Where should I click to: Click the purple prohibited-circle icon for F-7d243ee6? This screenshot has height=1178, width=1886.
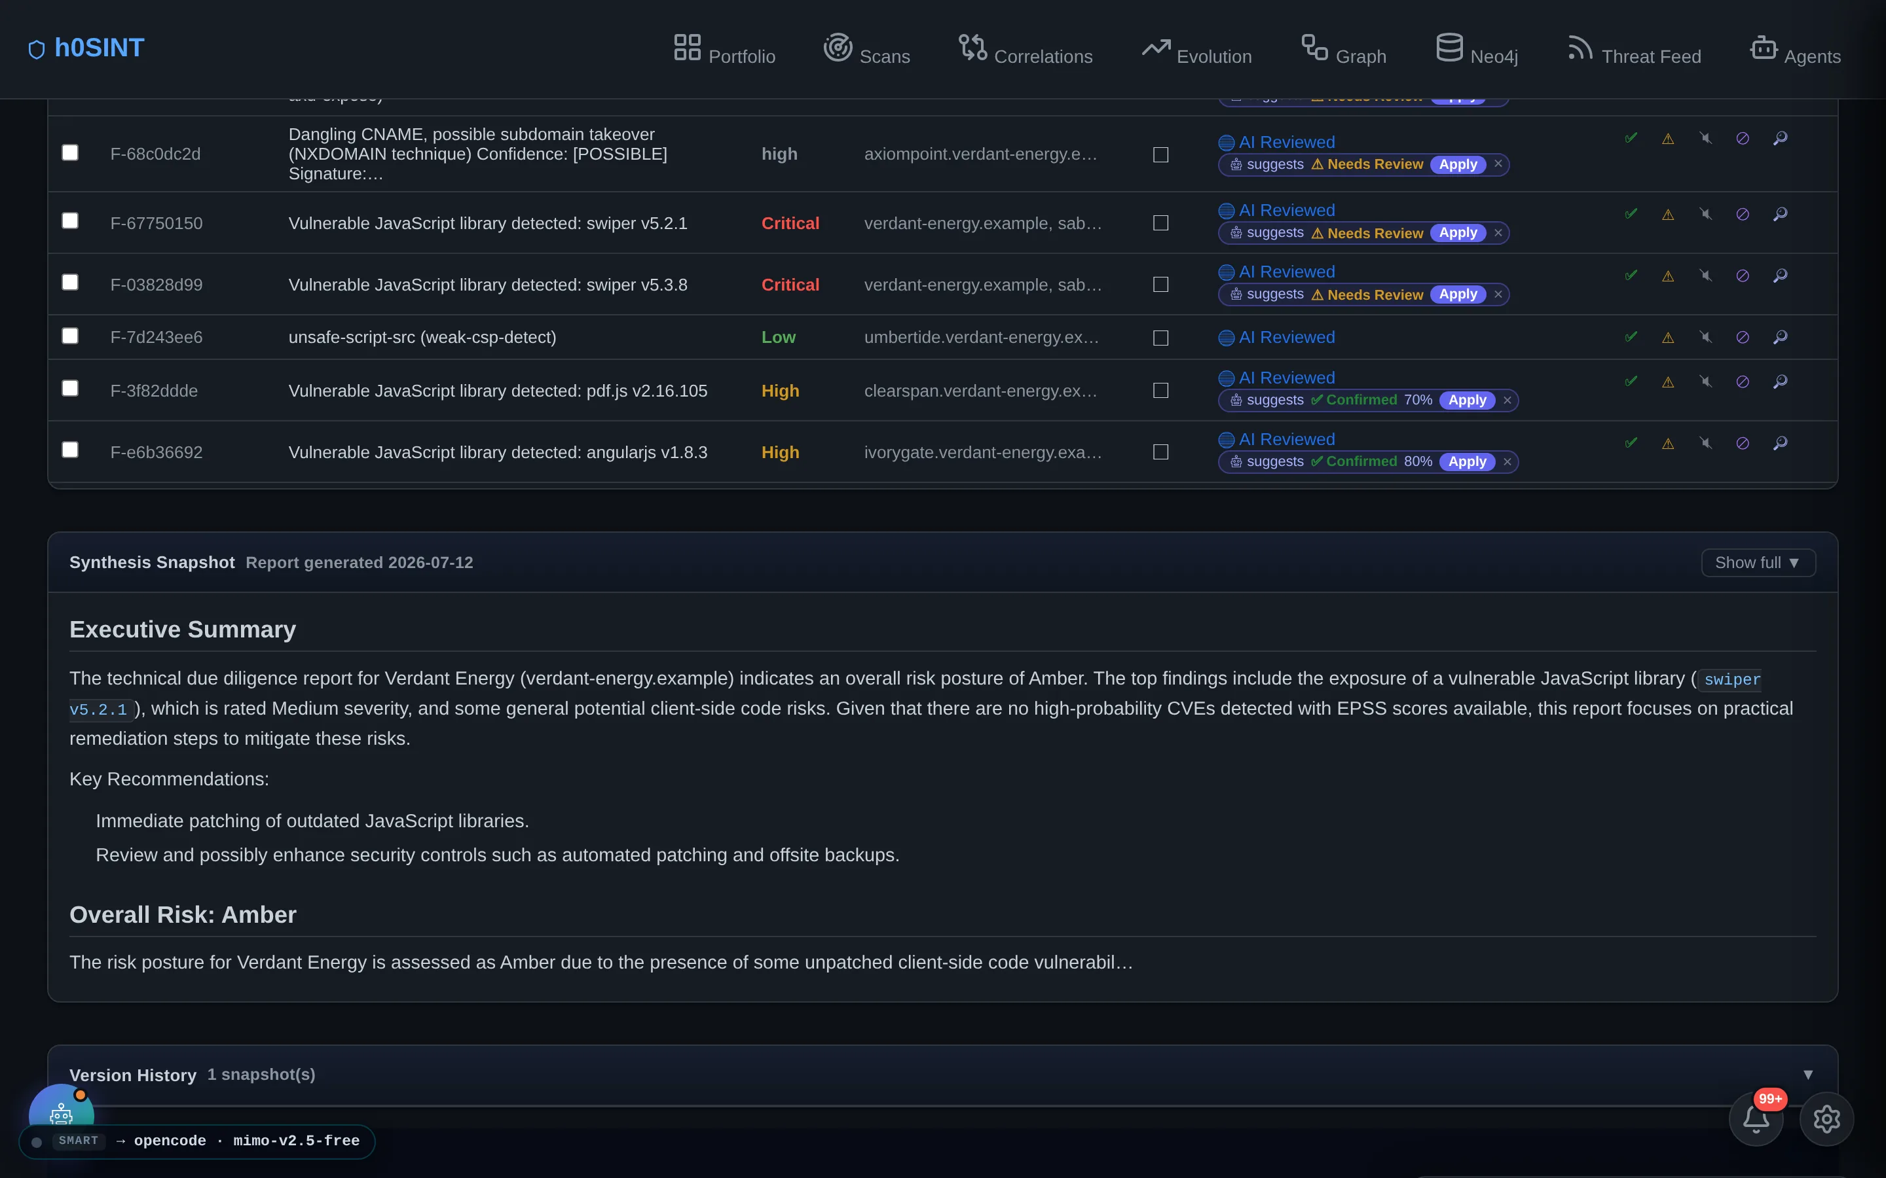tap(1743, 337)
